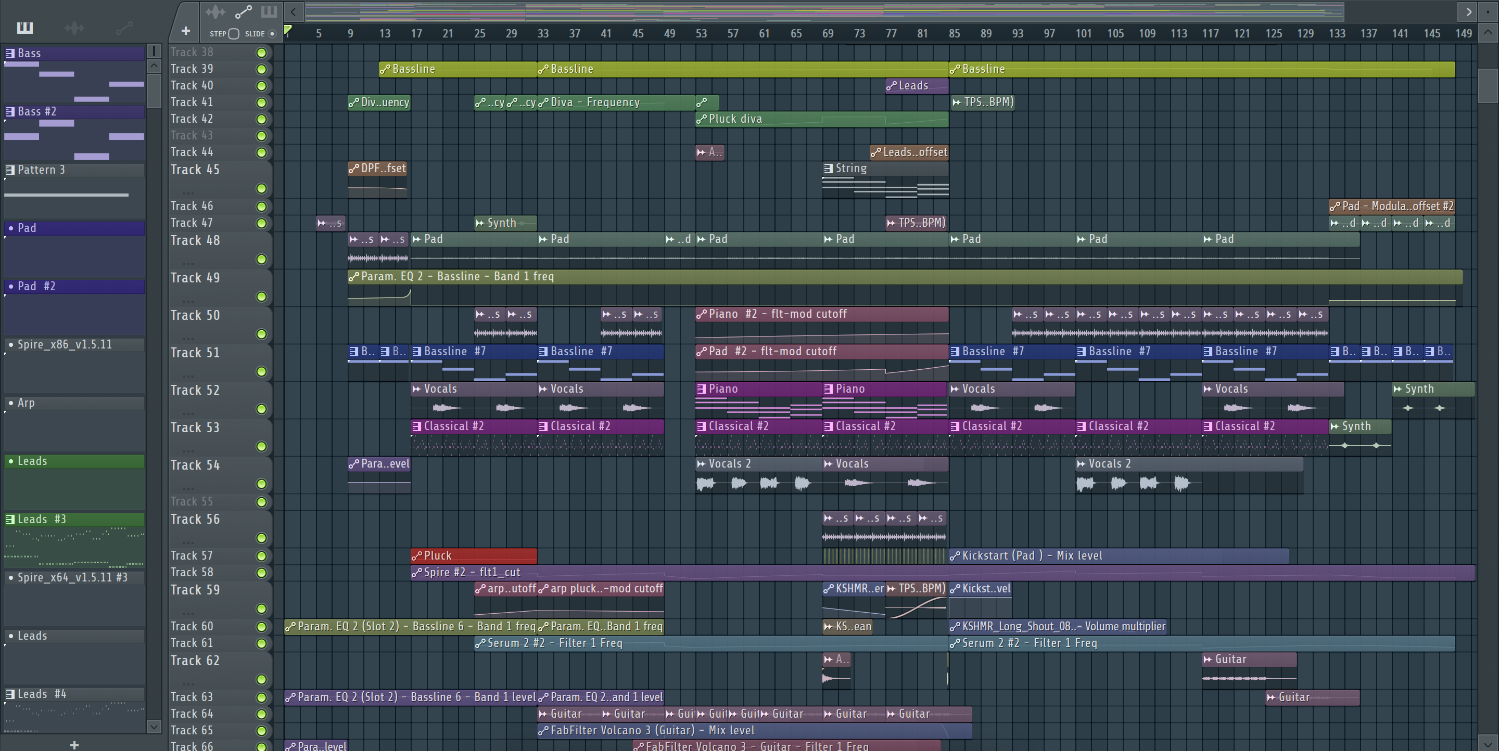
Task: Click the dots under the Track 49 label
Action: [x=188, y=301]
